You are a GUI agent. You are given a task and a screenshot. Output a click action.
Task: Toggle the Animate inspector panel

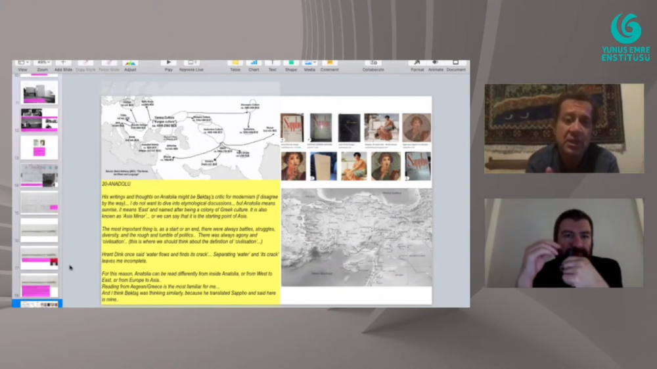[436, 63]
